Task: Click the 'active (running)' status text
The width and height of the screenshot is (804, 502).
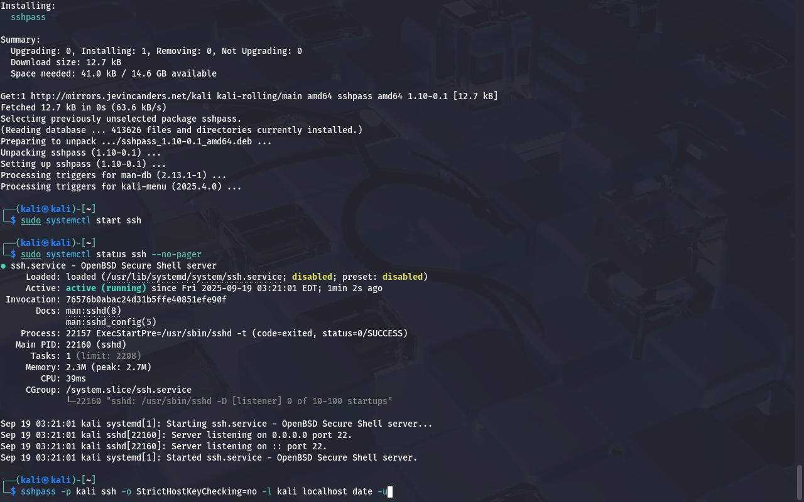Action: point(106,288)
